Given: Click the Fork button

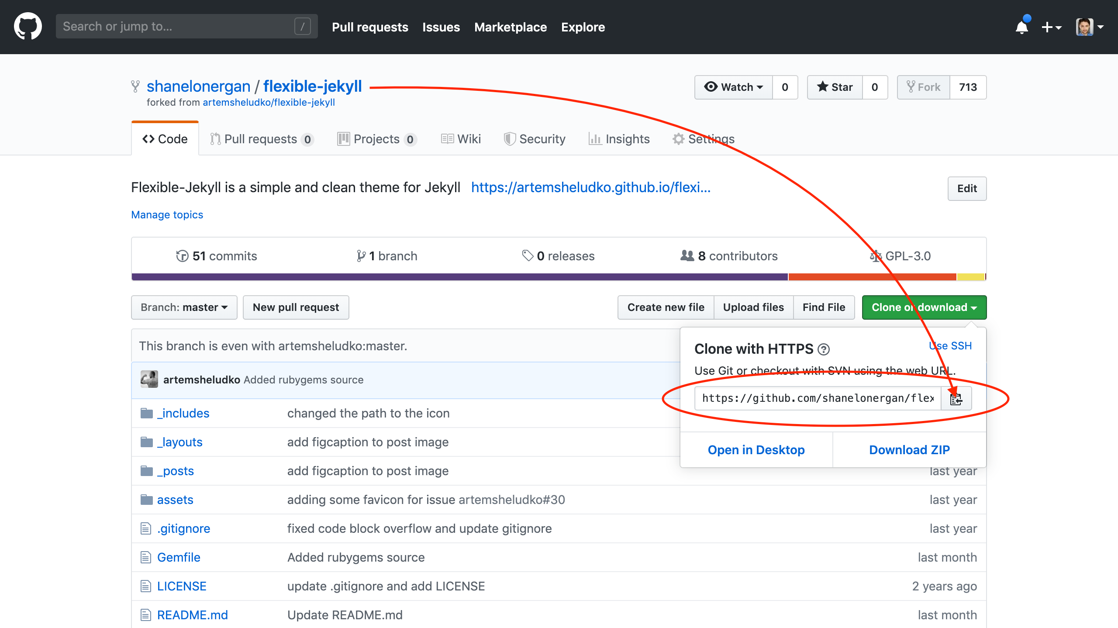Looking at the screenshot, I should tap(924, 87).
